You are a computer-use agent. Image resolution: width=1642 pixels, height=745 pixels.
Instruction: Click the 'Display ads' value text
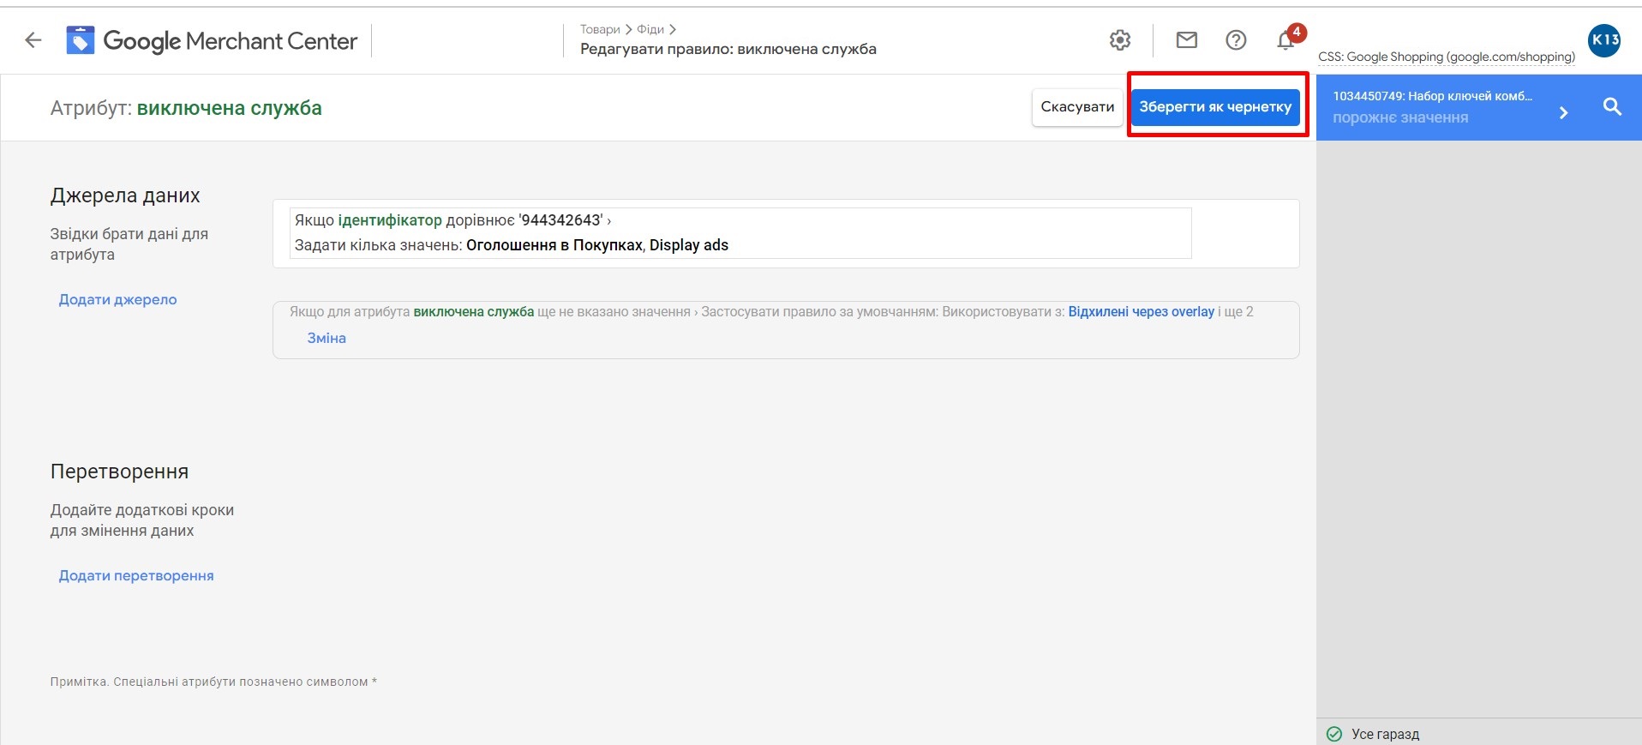click(x=689, y=245)
